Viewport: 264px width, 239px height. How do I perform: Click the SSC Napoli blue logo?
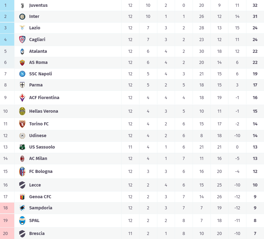pos(22,74)
